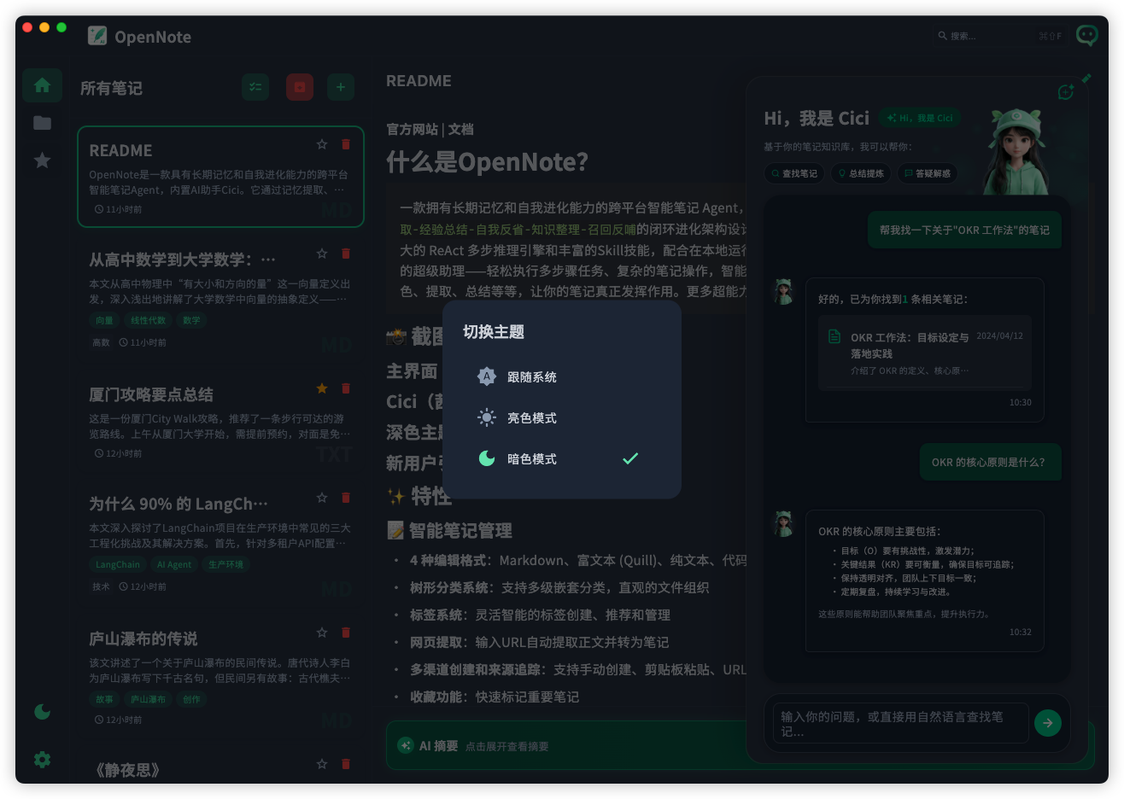
Task: Click the 技术 category label
Action: [x=101, y=586]
